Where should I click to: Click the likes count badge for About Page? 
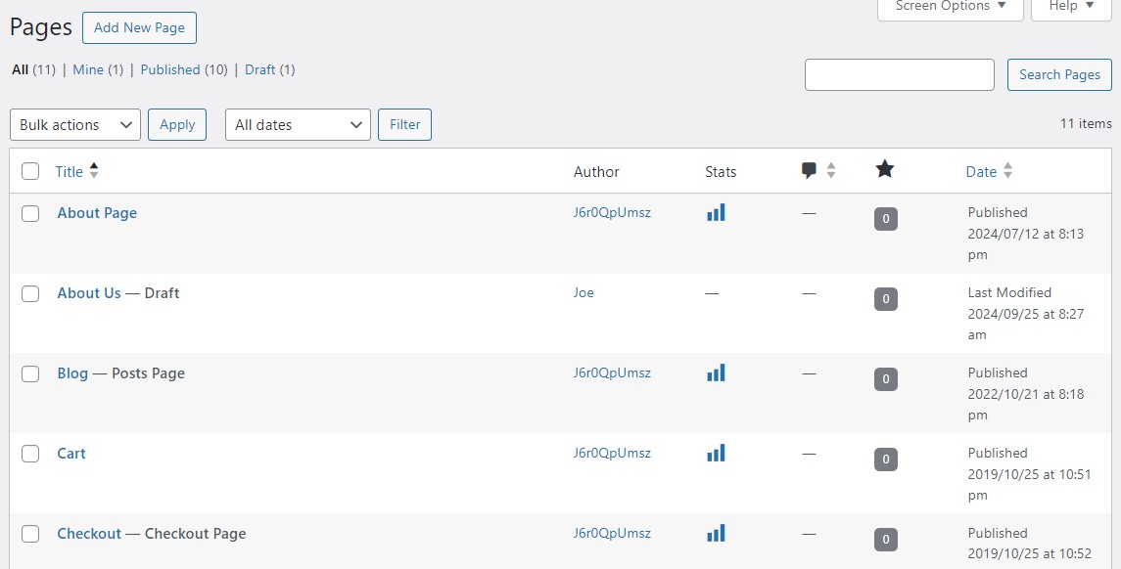[x=886, y=219]
